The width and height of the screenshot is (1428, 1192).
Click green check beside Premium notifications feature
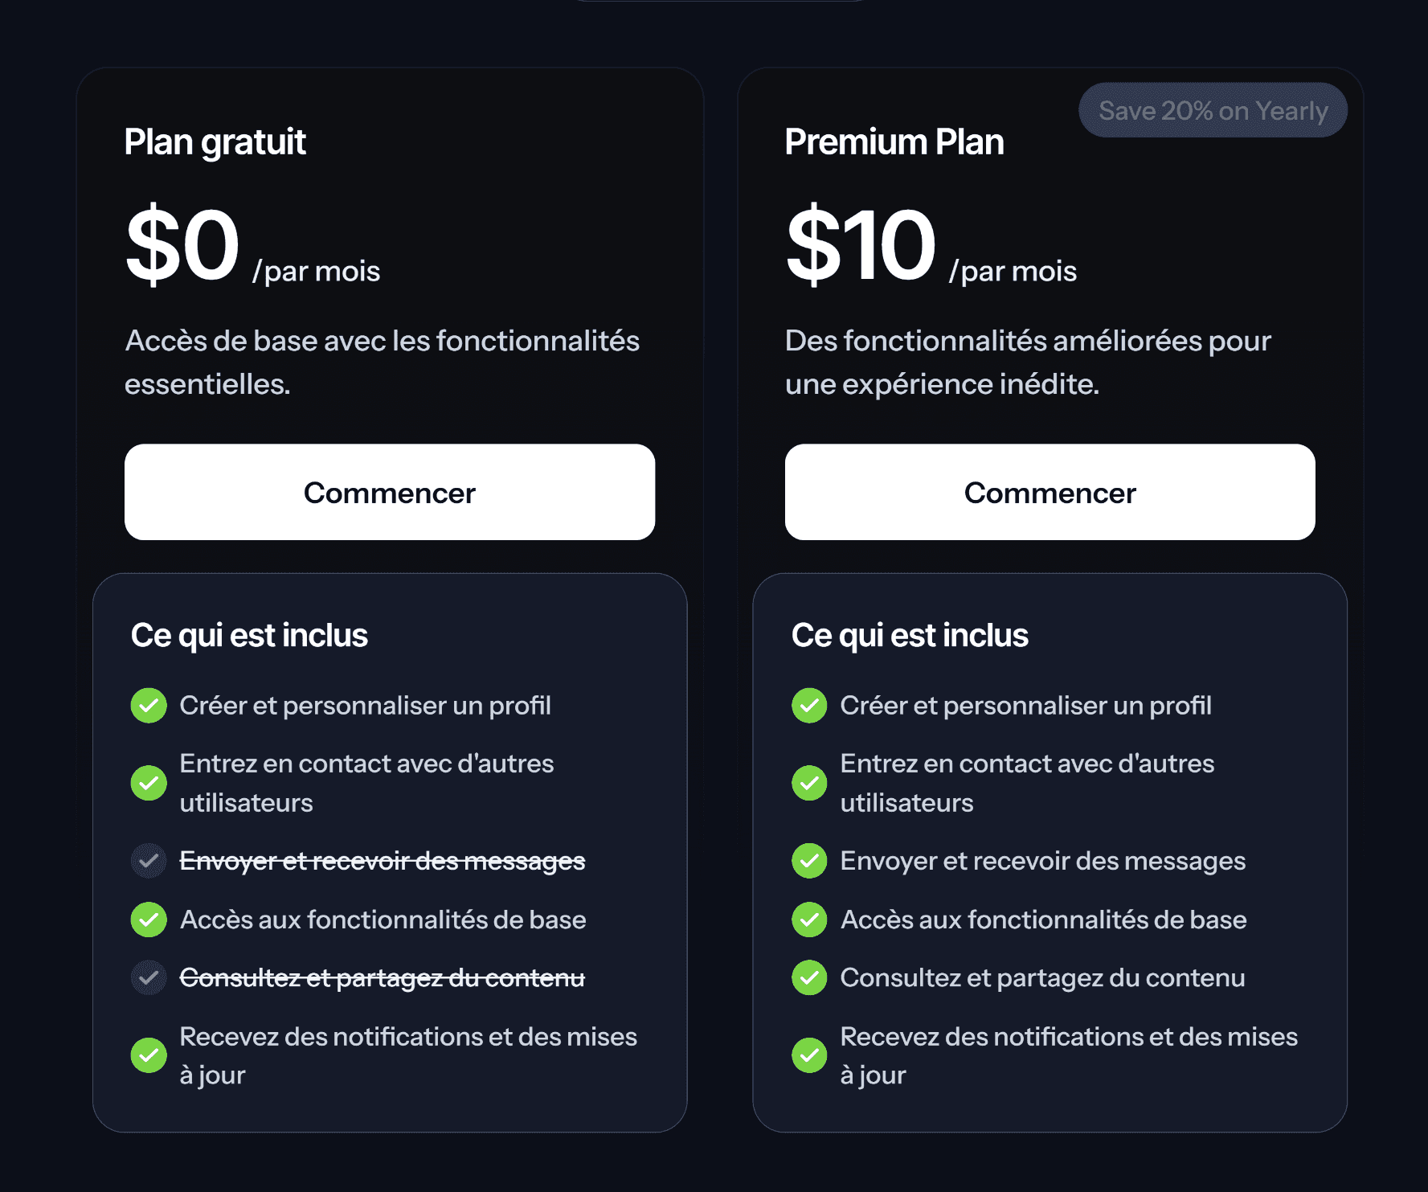tap(809, 1055)
